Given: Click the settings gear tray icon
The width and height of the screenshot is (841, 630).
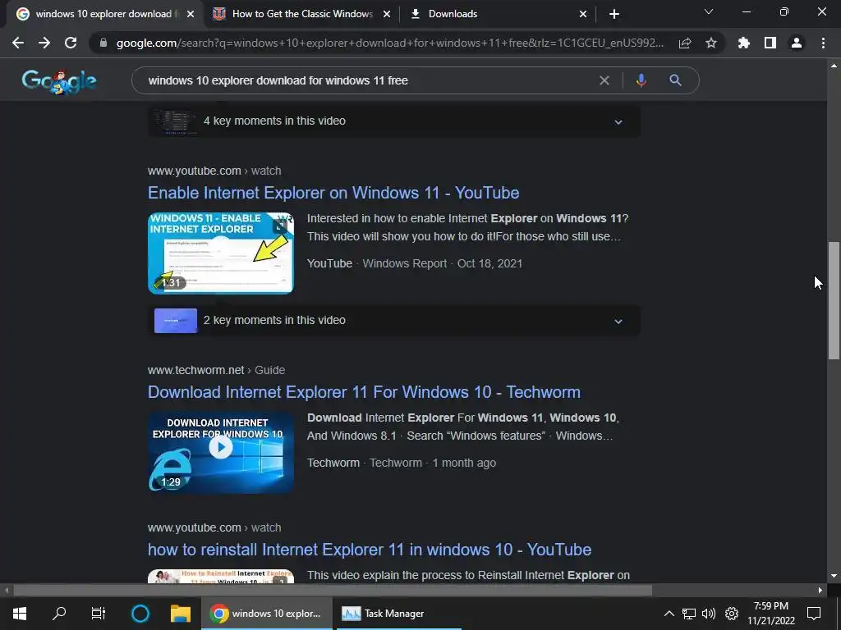Looking at the screenshot, I should click(x=732, y=614).
